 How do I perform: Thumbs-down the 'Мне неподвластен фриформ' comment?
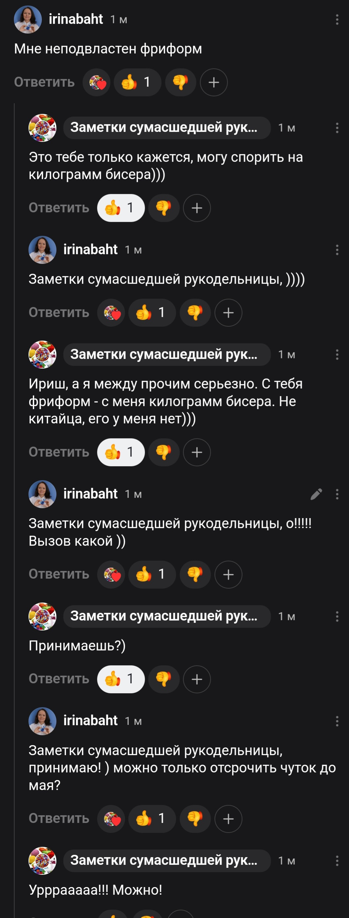click(x=181, y=82)
